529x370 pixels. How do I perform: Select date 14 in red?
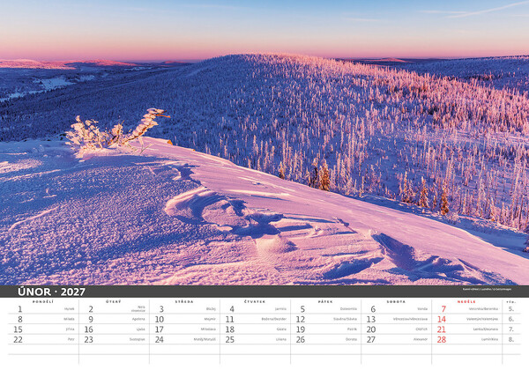(x=442, y=319)
